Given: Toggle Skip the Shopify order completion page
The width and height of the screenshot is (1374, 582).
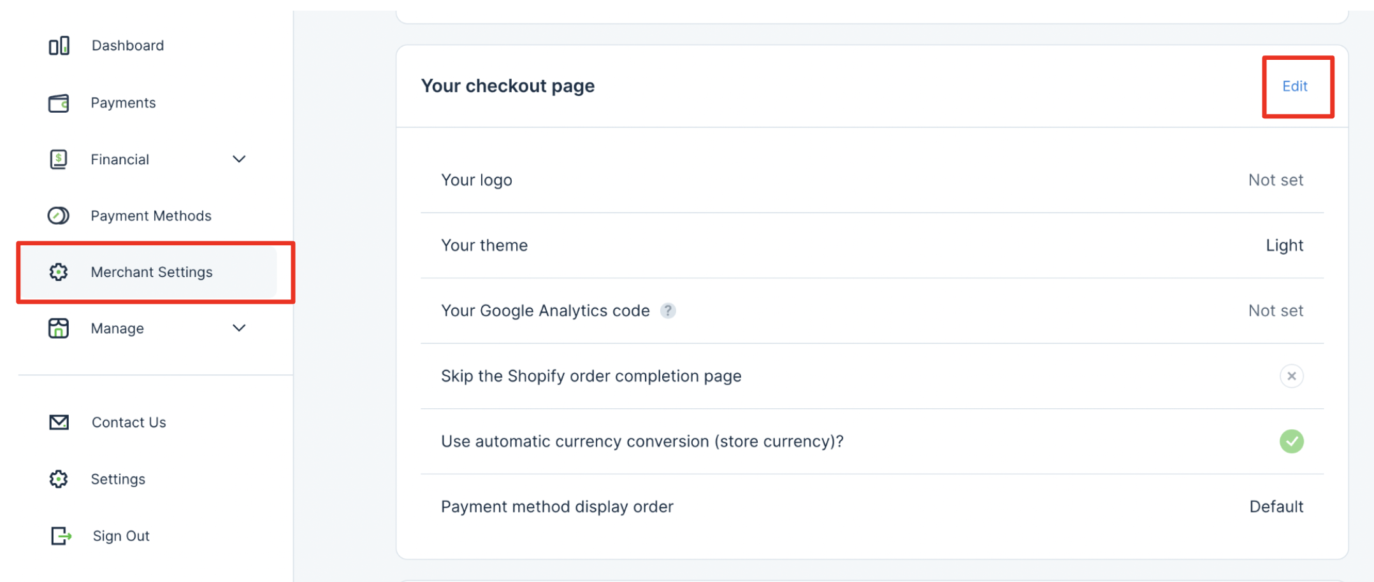Looking at the screenshot, I should (x=1291, y=376).
